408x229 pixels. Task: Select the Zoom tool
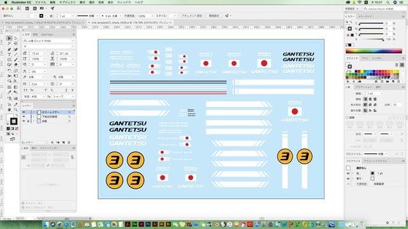click(x=15, y=110)
